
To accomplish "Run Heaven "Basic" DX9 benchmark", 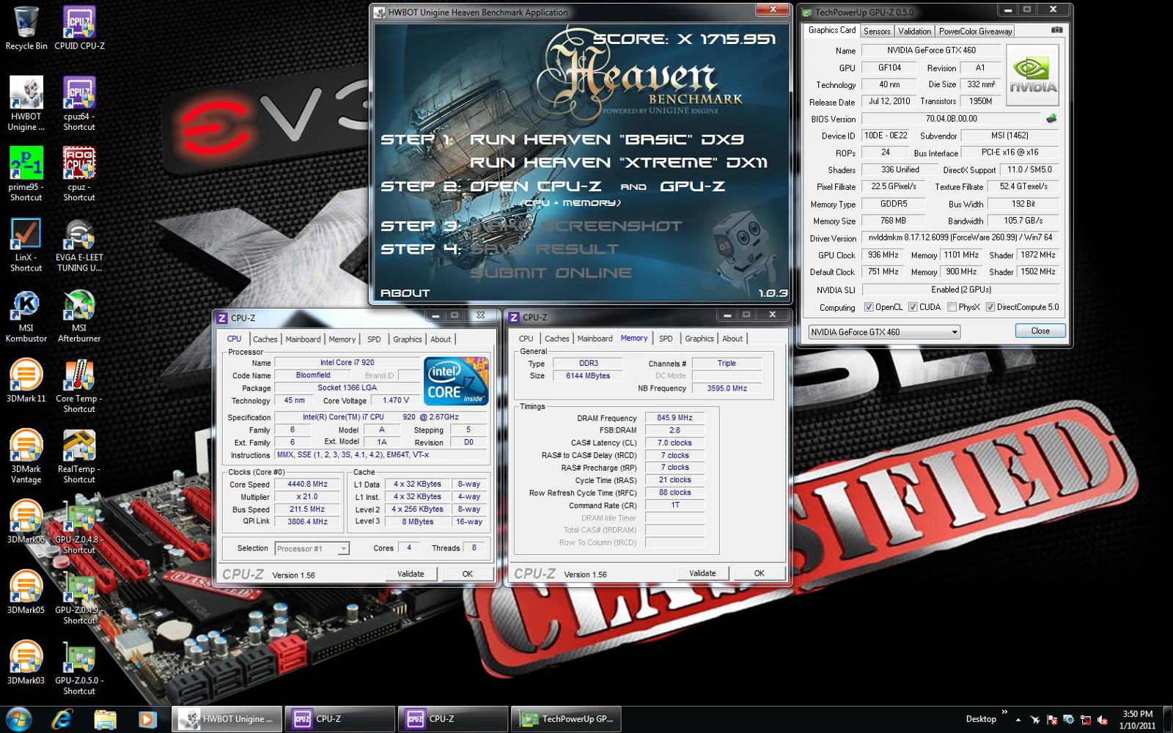I will [x=607, y=139].
